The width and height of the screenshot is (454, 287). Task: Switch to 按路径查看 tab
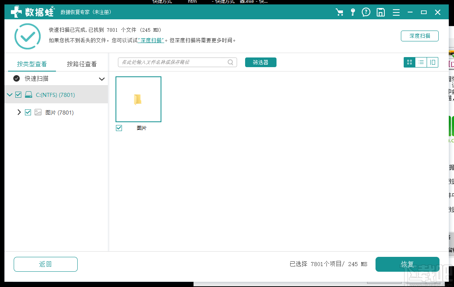tap(82, 64)
